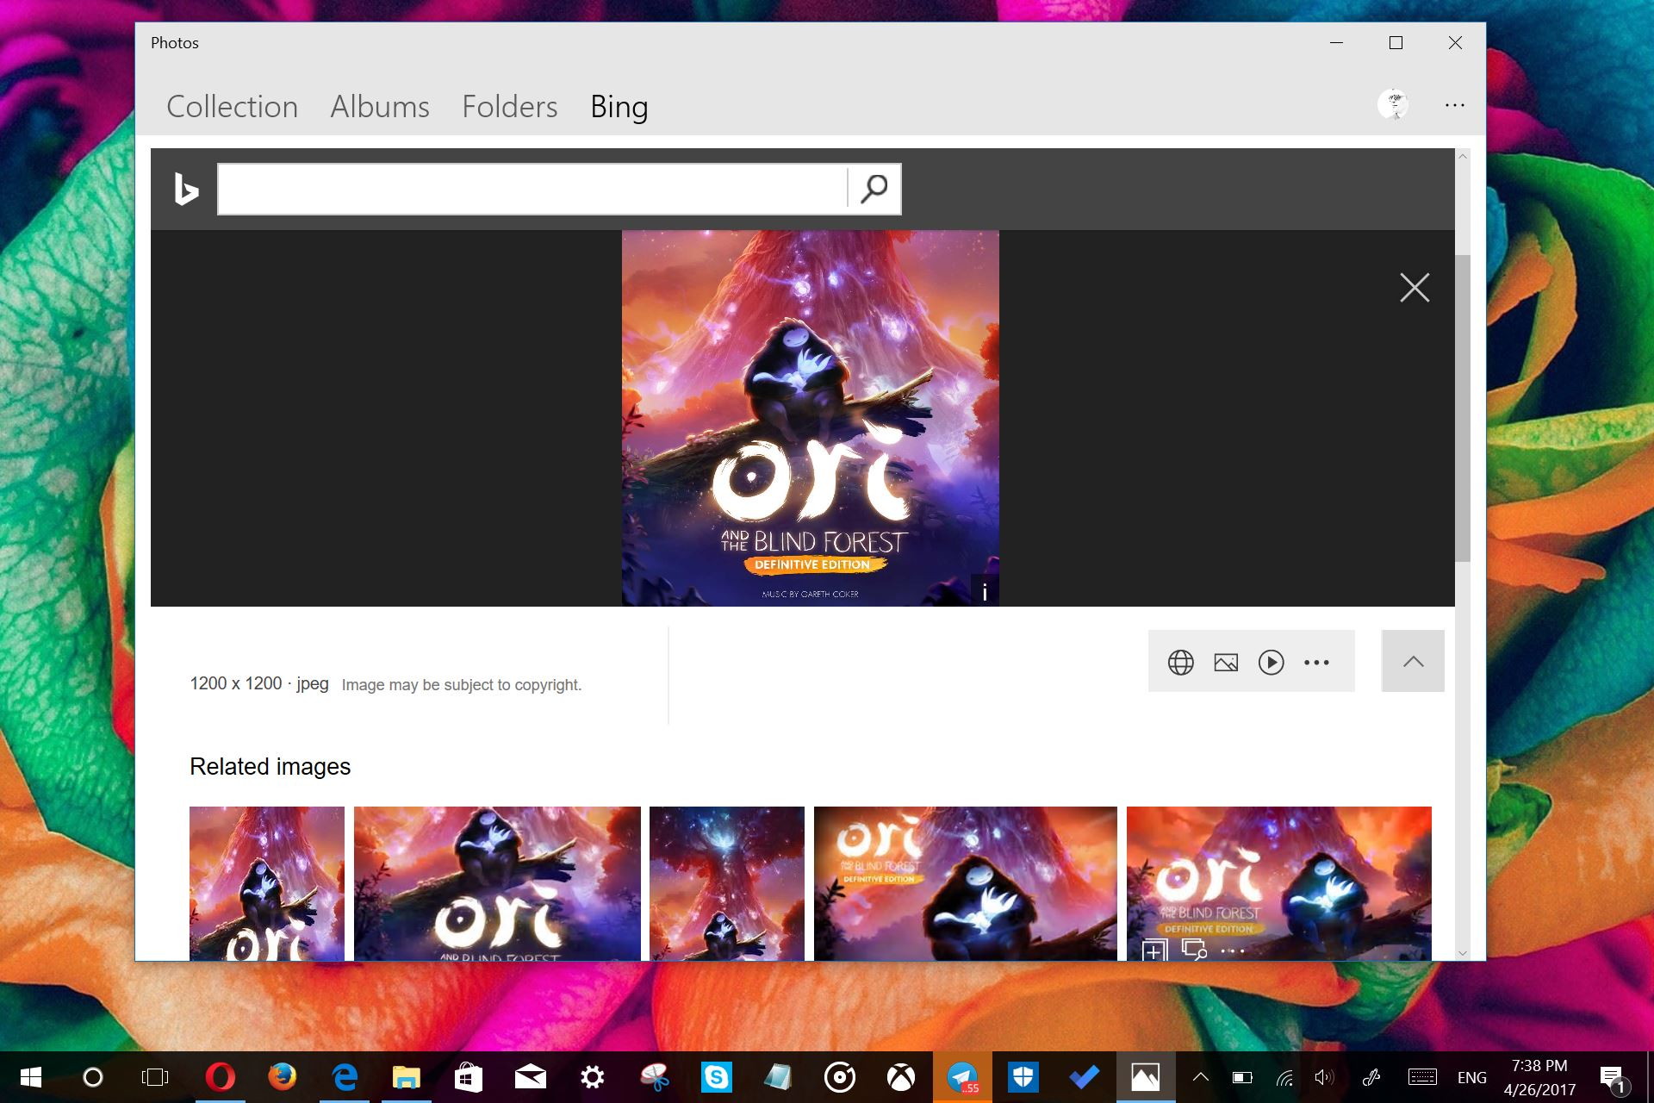This screenshot has width=1654, height=1103.
Task: Open the Photos app more options menu
Action: (1455, 105)
